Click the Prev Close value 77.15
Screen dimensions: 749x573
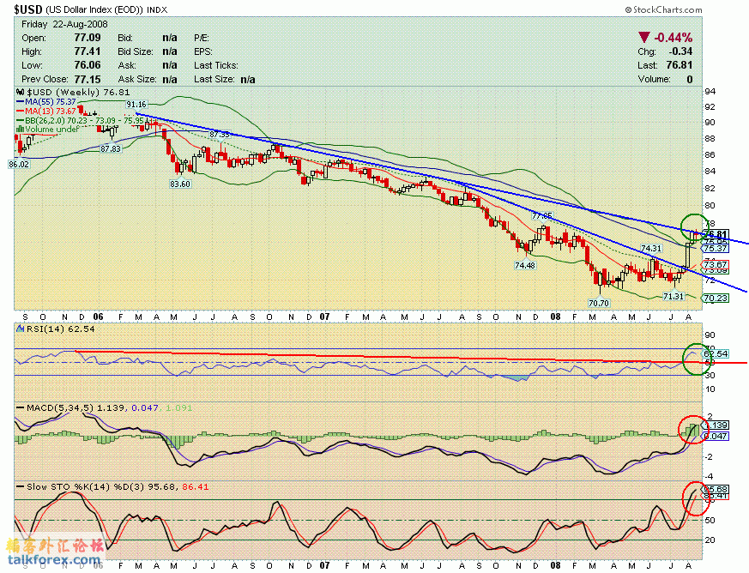coord(88,79)
